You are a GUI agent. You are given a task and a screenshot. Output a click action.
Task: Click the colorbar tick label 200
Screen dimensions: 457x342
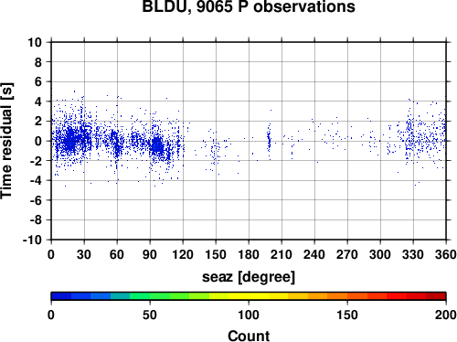pyautogui.click(x=445, y=315)
